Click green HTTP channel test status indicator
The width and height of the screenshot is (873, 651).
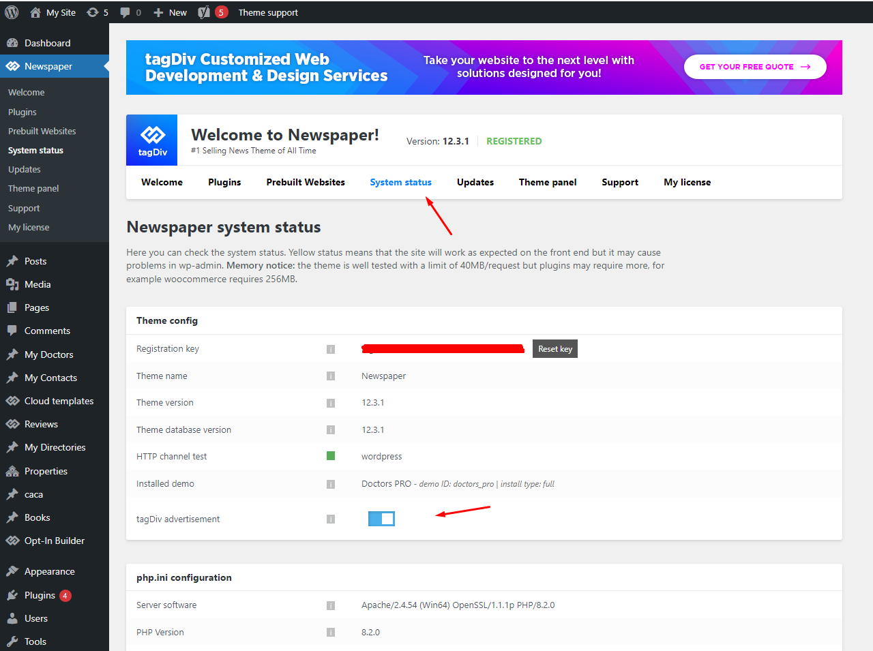[331, 455]
